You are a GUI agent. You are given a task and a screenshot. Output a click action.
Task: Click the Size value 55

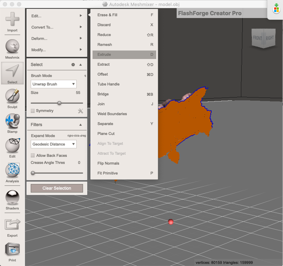pos(78,93)
